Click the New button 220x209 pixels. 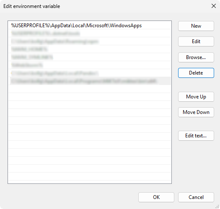click(196, 26)
